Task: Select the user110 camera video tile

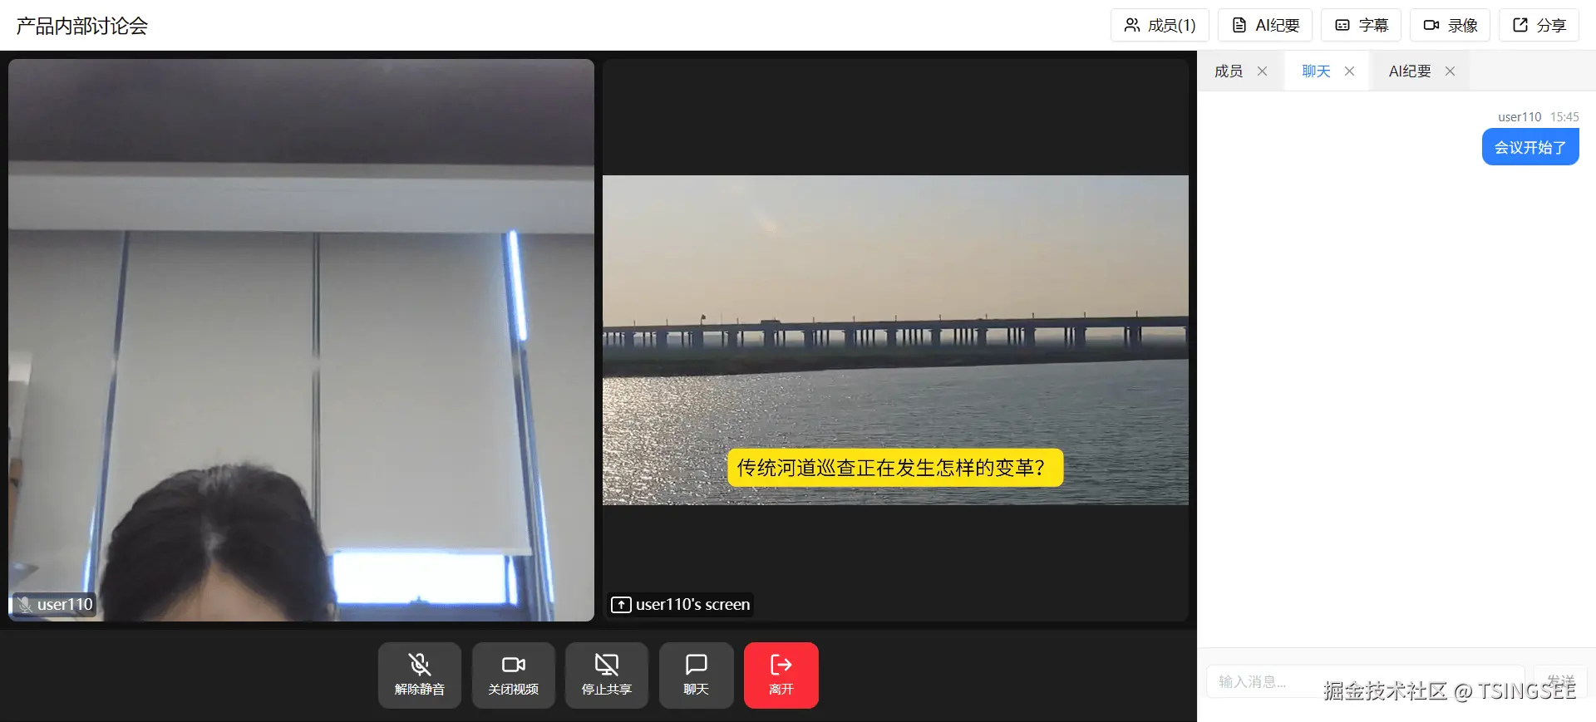Action: [x=301, y=340]
